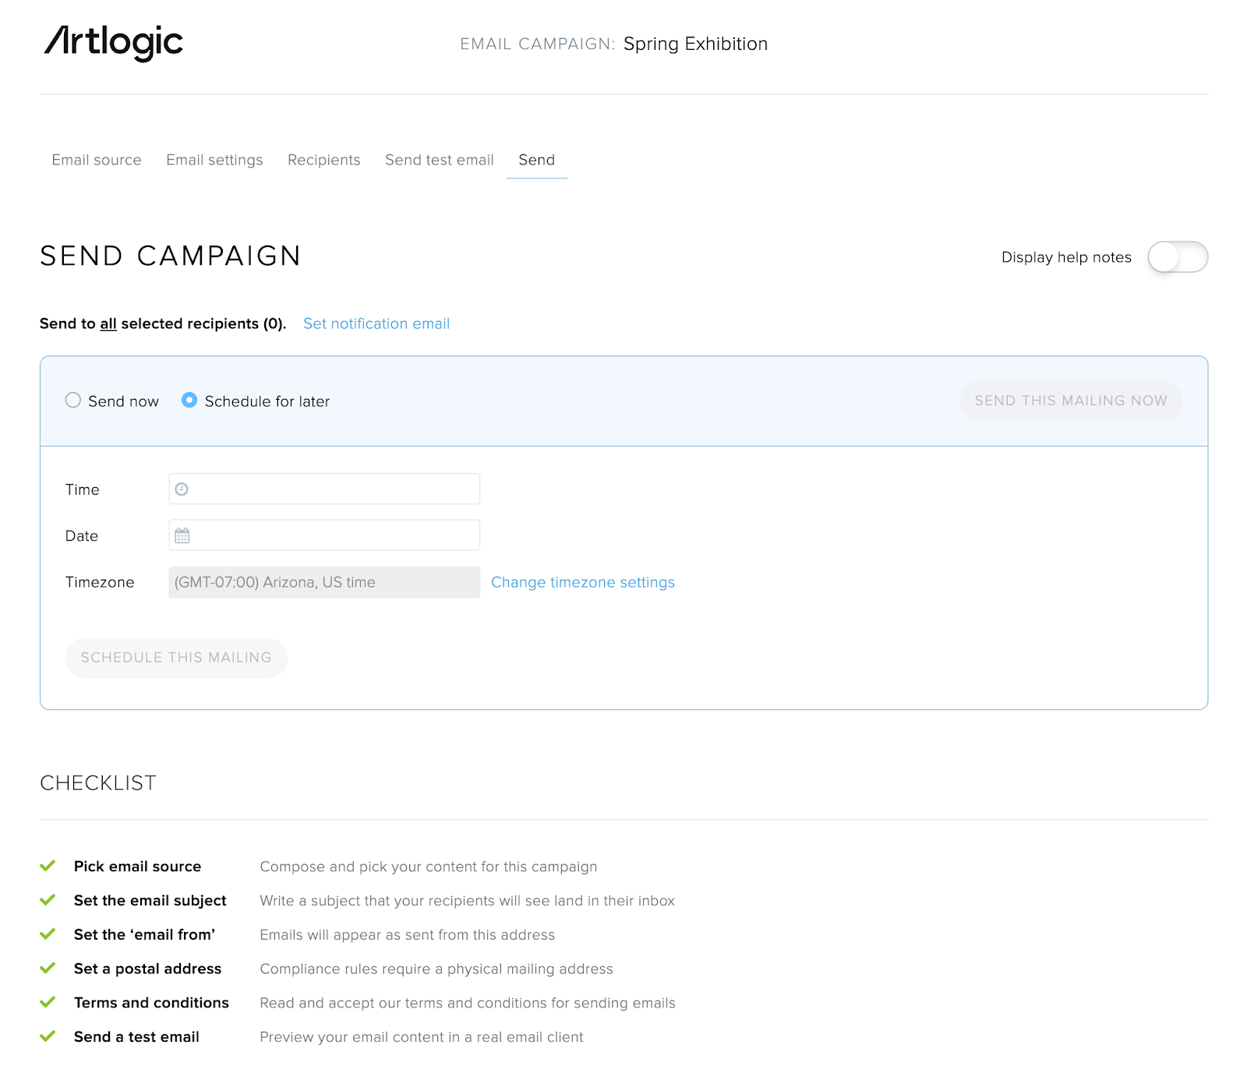The height and width of the screenshot is (1076, 1247).
Task: Select the Send now radio option
Action: coord(73,400)
